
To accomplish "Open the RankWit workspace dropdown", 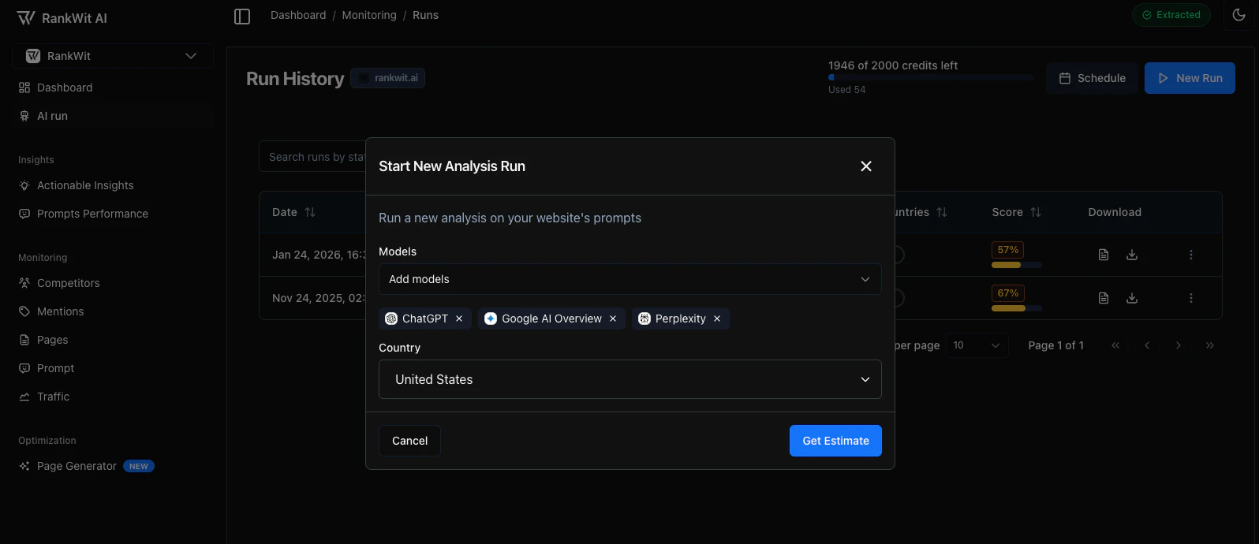I will [x=113, y=56].
